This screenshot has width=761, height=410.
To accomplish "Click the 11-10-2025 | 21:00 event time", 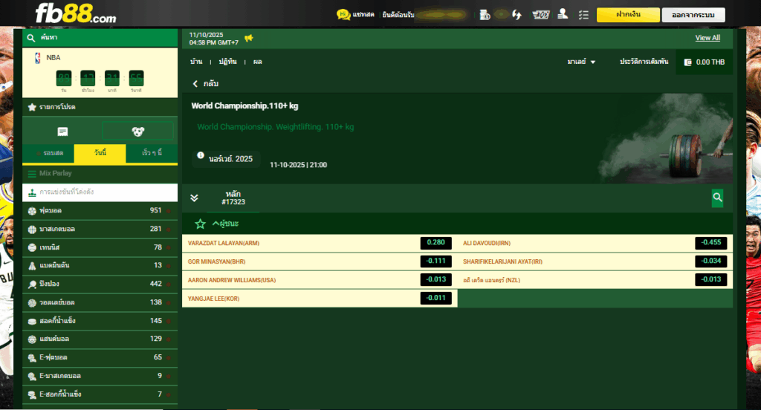I will pos(299,165).
